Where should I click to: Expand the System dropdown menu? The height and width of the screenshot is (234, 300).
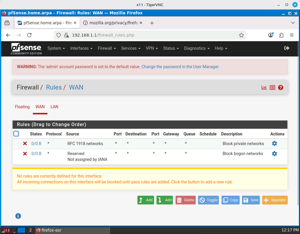click(x=56, y=48)
